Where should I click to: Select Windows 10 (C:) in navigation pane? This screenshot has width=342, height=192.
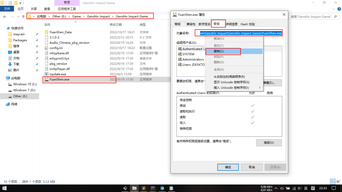[25, 84]
